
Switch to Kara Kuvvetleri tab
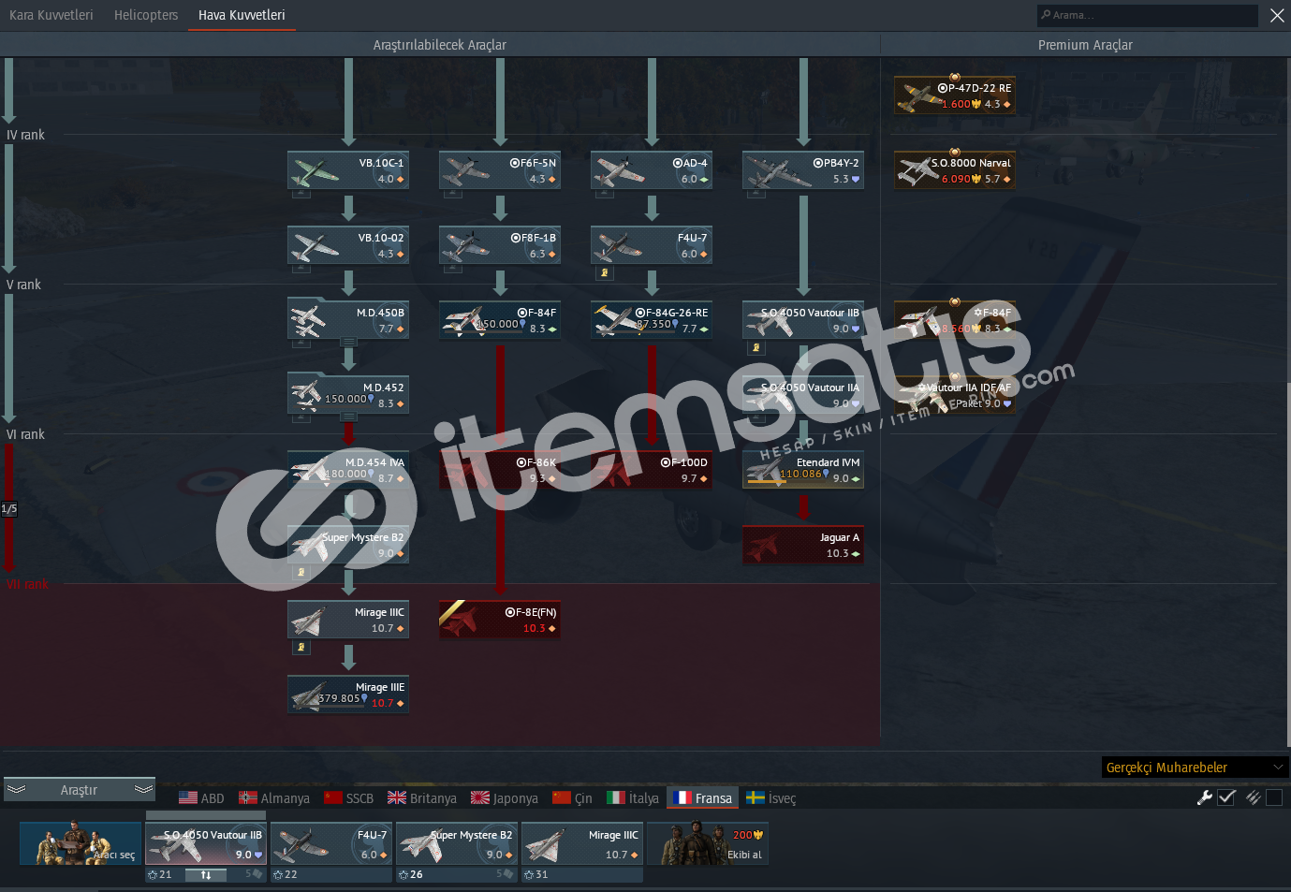(x=51, y=15)
